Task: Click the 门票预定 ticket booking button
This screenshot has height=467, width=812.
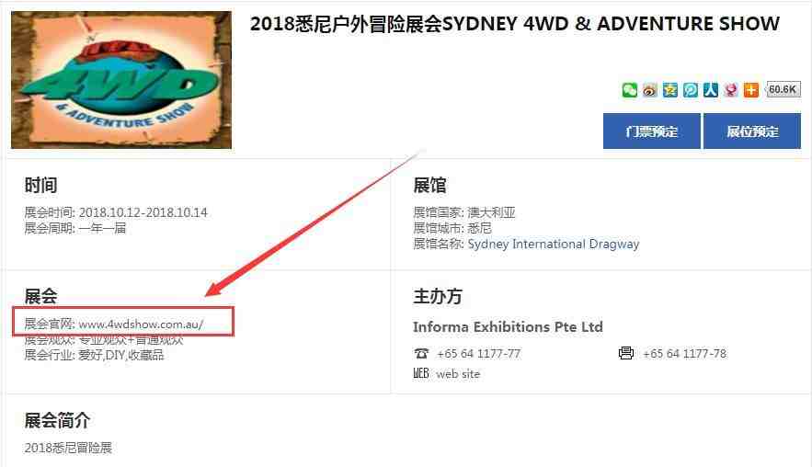Action: point(651,131)
